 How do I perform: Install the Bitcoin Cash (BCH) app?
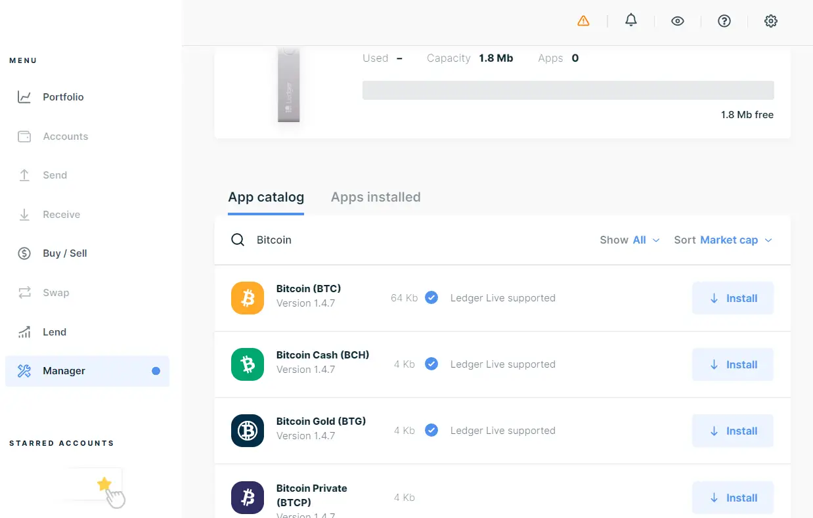tap(733, 364)
